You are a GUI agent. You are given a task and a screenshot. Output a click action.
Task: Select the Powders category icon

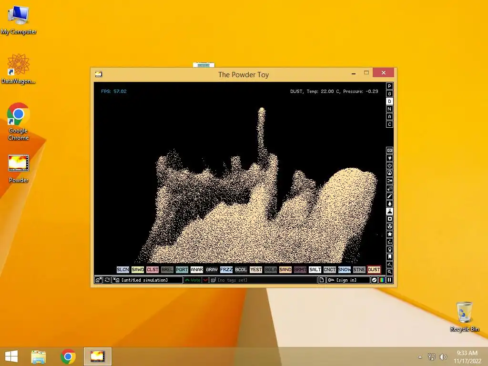pos(389,211)
